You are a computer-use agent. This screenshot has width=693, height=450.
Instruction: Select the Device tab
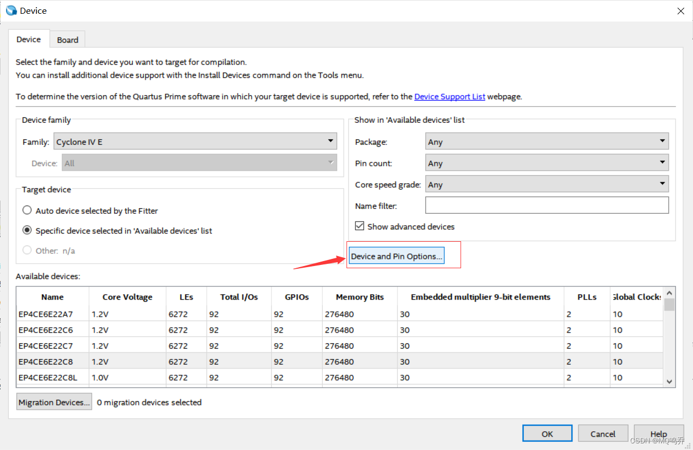(x=29, y=39)
